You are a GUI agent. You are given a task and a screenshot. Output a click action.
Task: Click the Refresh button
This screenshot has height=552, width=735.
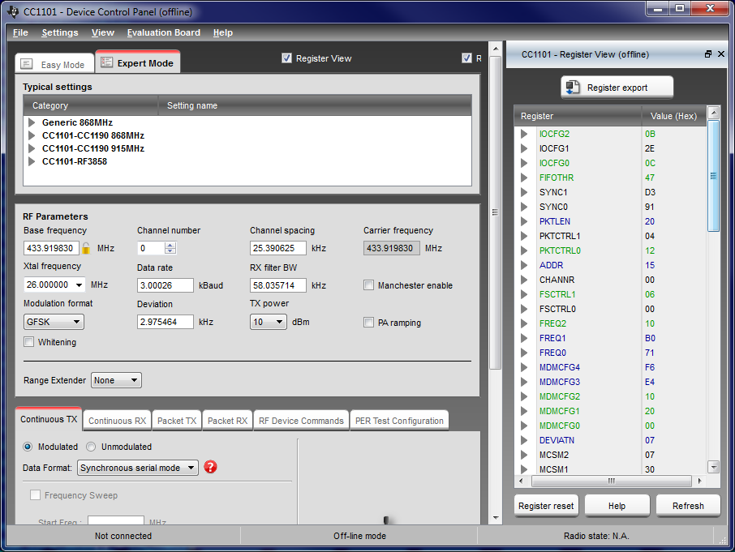(x=688, y=506)
